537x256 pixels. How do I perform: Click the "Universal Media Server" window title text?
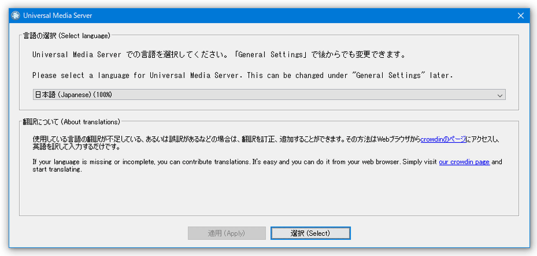(x=57, y=15)
